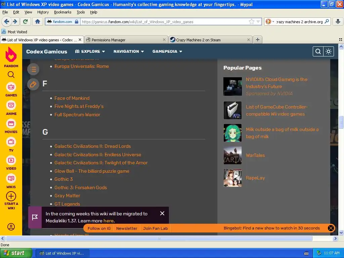The width and height of the screenshot is (344, 258).
Task: Click the Join Fan Lab button
Action: [155, 228]
